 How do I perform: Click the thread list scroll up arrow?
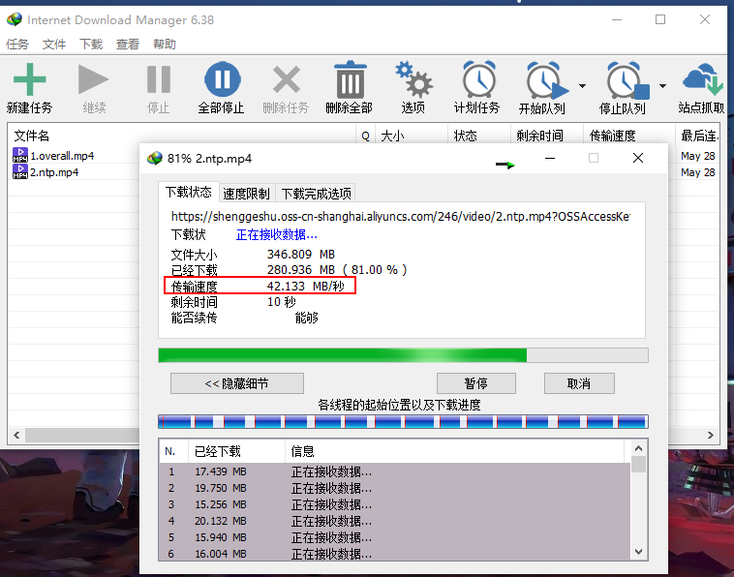(x=638, y=448)
